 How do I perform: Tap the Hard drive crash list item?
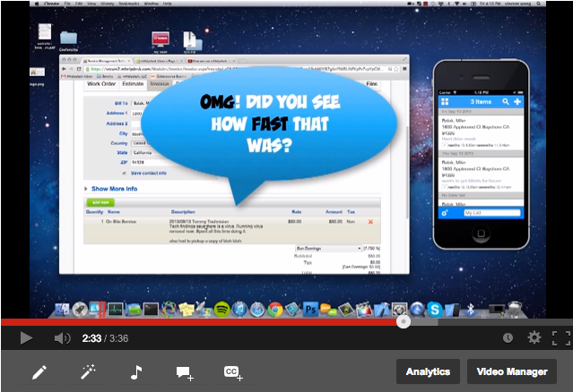(481, 132)
